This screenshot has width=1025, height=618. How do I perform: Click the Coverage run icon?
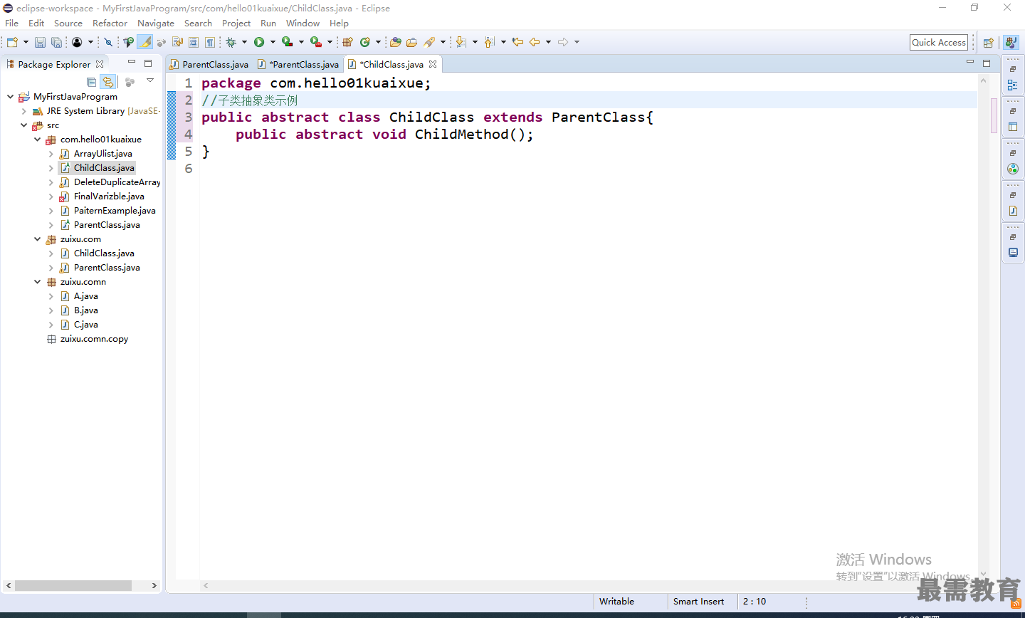click(287, 42)
